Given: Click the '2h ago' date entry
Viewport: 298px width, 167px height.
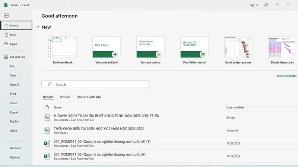Looking at the screenshot, I should pos(231,118).
